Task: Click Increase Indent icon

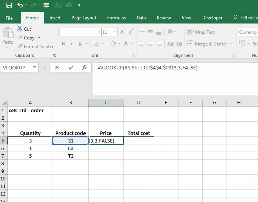Action: tap(179, 44)
